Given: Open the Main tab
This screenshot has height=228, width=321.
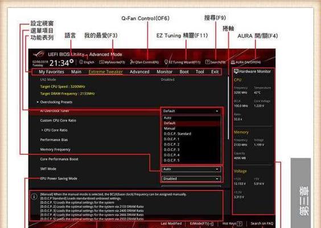Looking at the screenshot, I should (x=76, y=72).
